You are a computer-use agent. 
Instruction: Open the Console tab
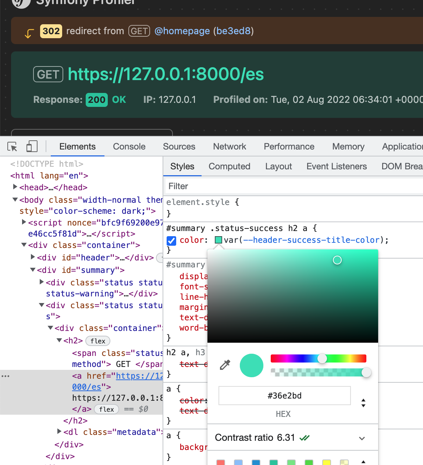tap(129, 147)
